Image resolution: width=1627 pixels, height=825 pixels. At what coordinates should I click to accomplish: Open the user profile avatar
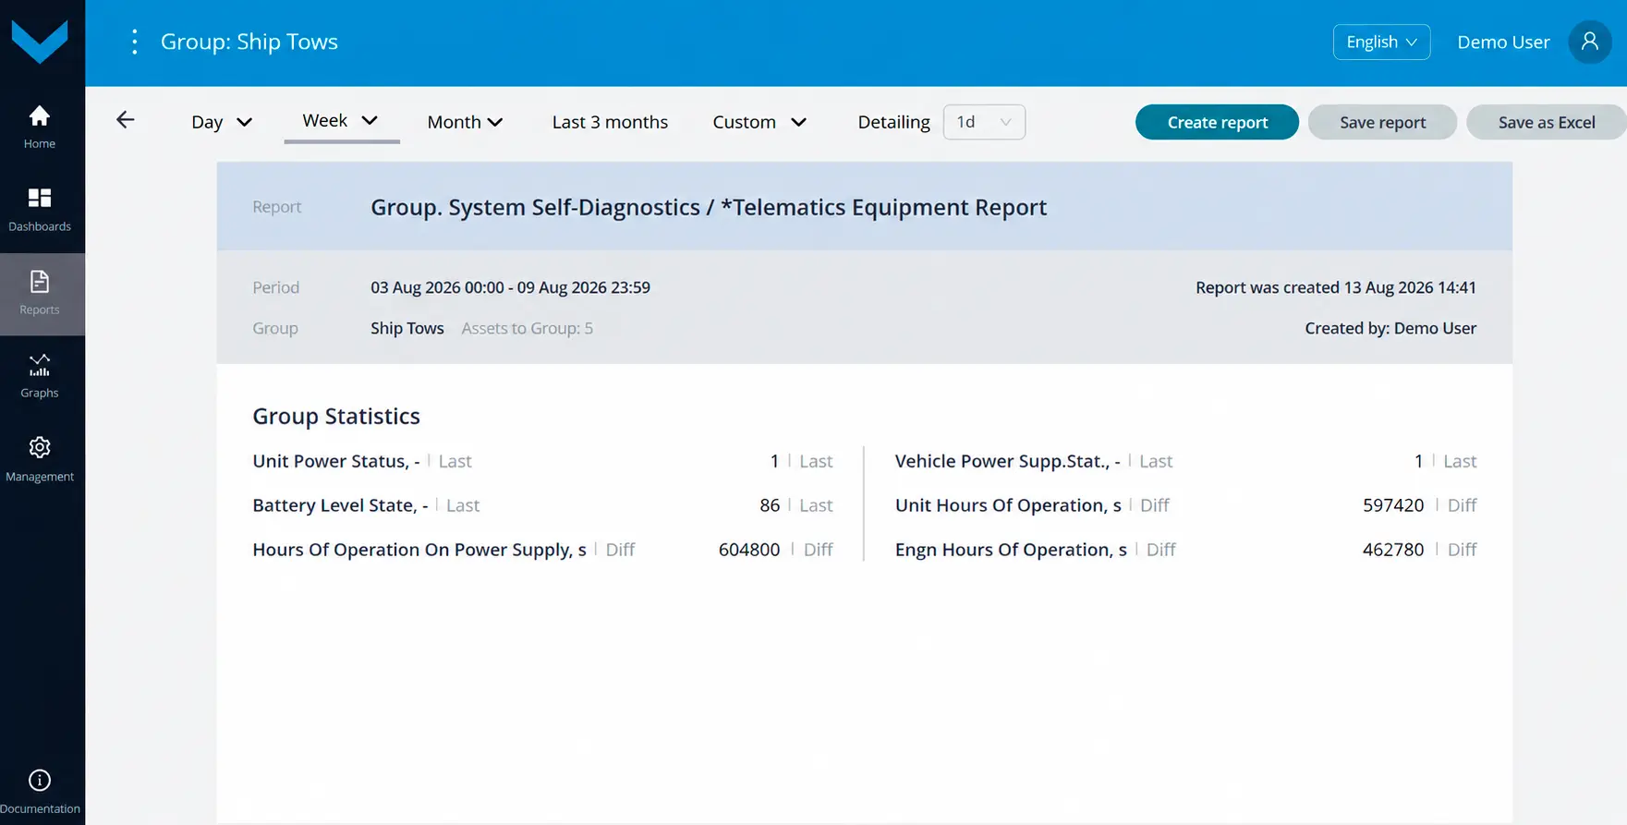pyautogui.click(x=1590, y=42)
